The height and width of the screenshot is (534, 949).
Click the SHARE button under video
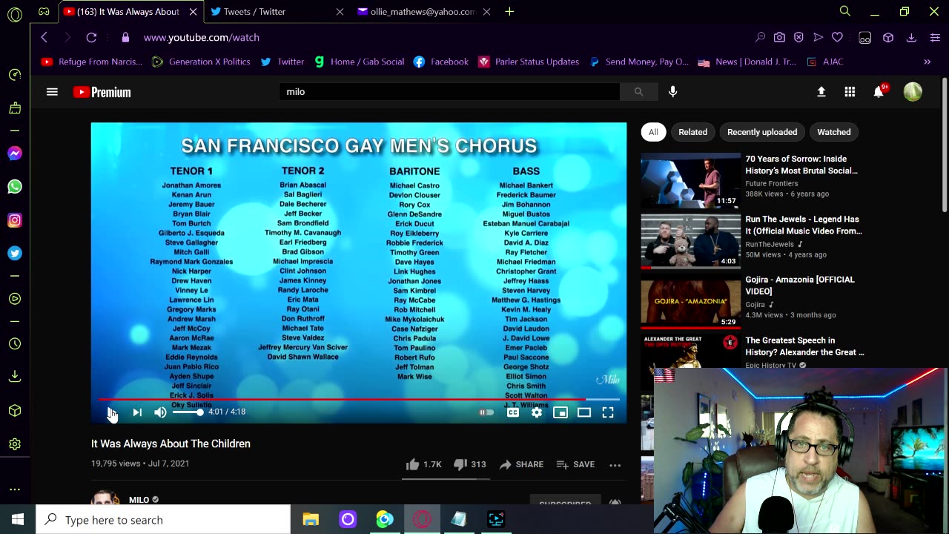(x=521, y=464)
